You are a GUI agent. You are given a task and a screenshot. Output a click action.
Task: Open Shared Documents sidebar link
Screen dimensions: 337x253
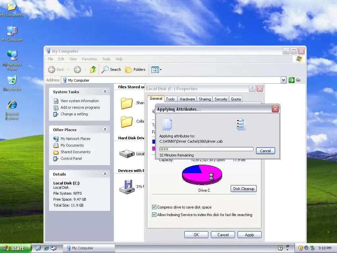(x=75, y=152)
